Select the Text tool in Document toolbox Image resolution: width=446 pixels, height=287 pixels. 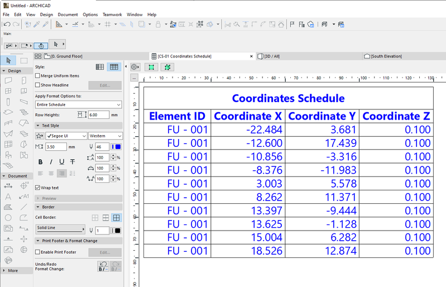pyautogui.click(x=8, y=197)
